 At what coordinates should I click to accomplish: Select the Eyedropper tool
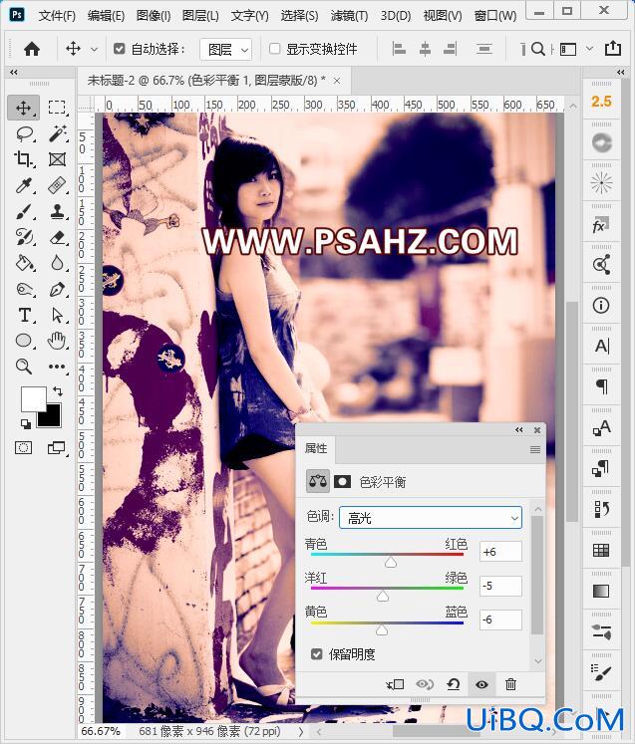tap(24, 185)
